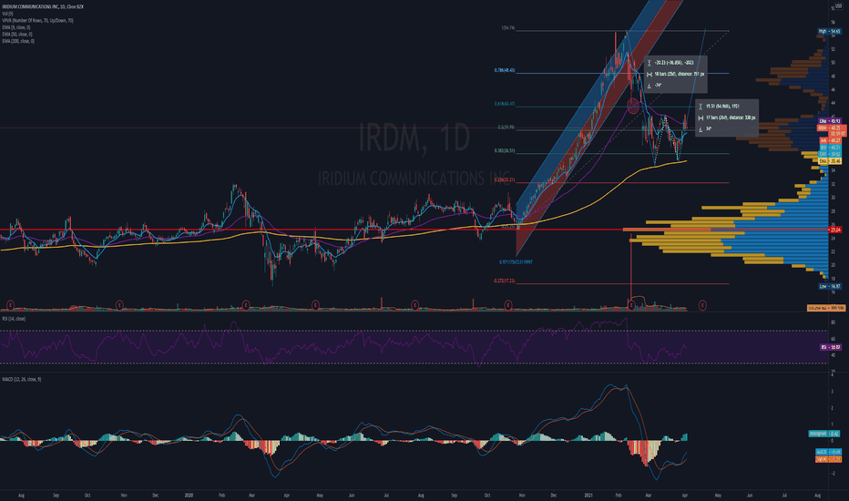This screenshot has height=501, width=849.
Task: Click the bars-distance icon in the upper measurement box
Action: tap(650, 74)
